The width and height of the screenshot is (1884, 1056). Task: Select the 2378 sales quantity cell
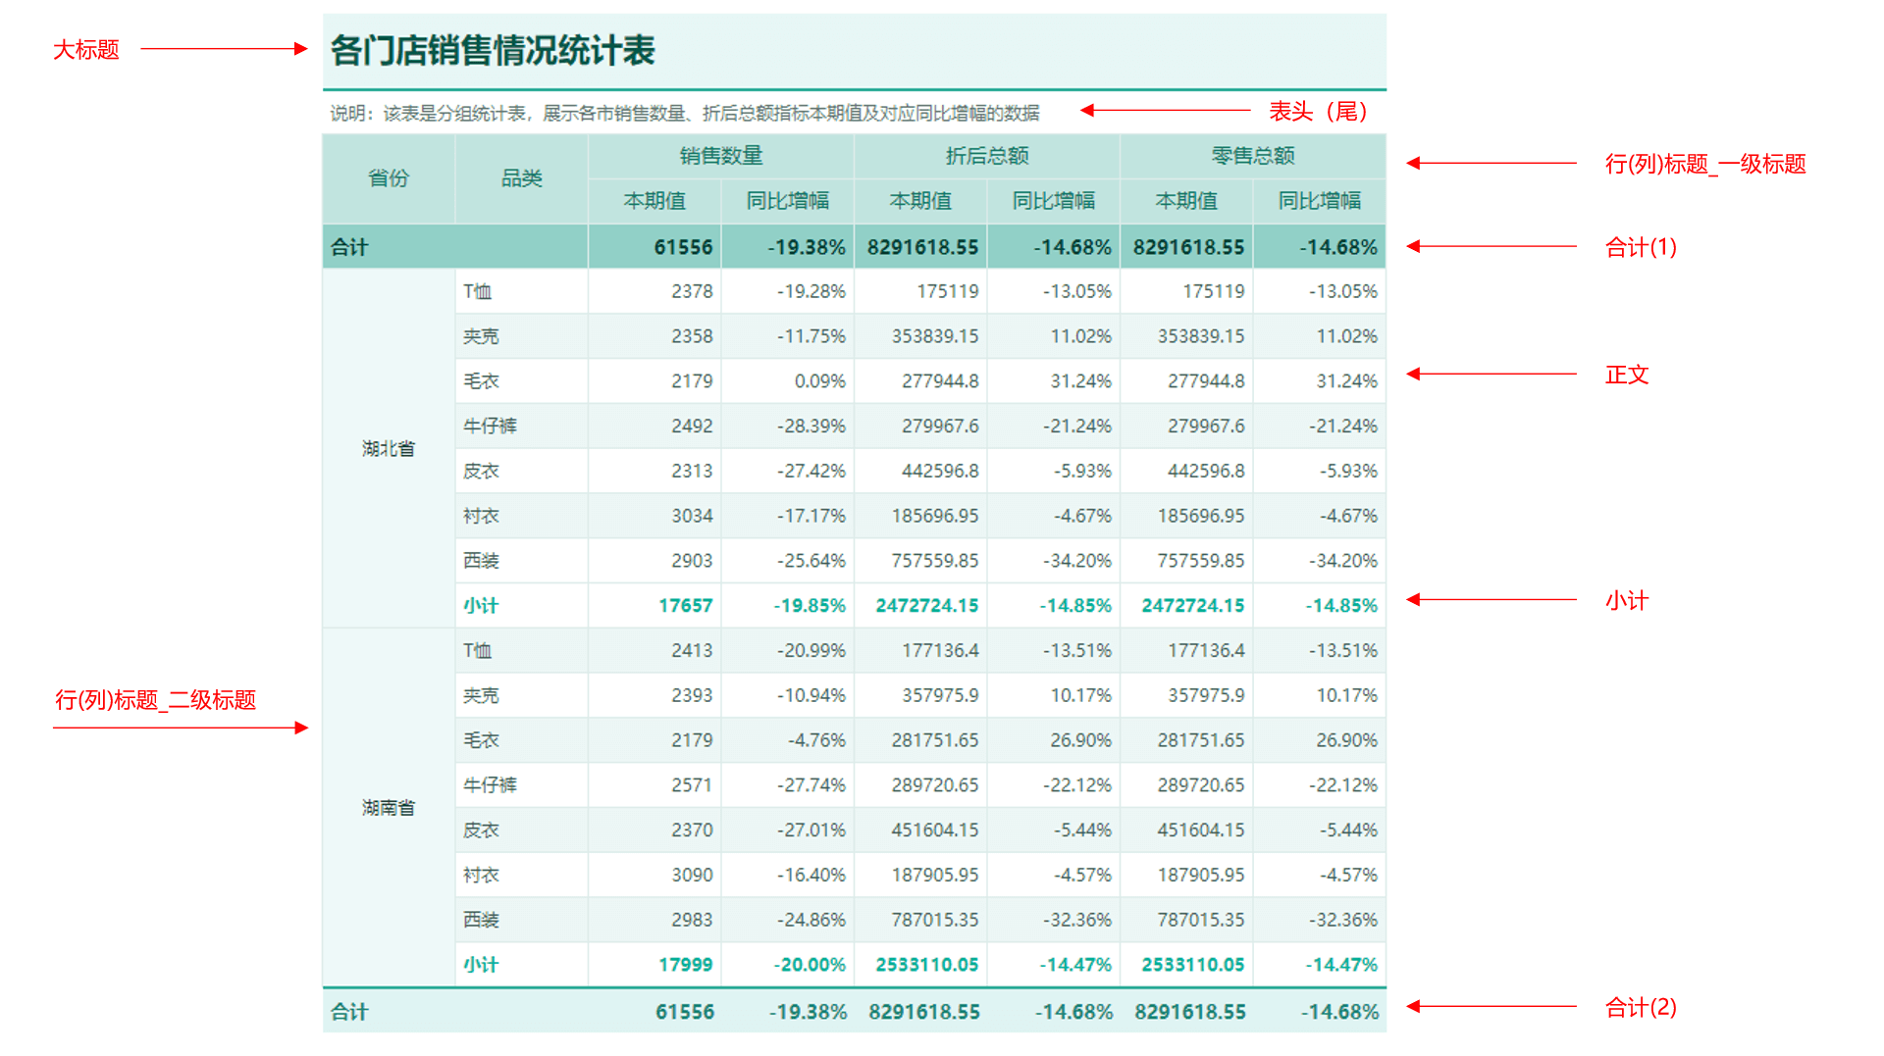click(x=654, y=291)
